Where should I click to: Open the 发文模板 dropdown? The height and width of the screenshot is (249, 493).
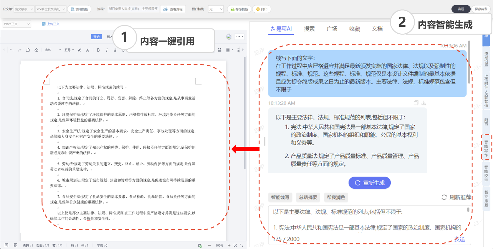point(24,9)
